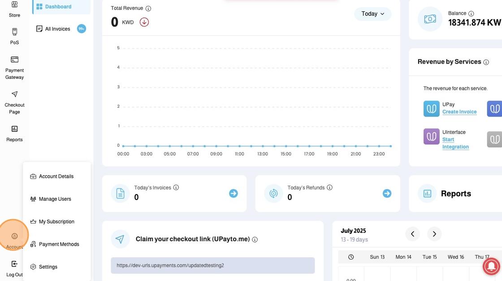Click the Total Revenue info icon

148,9
